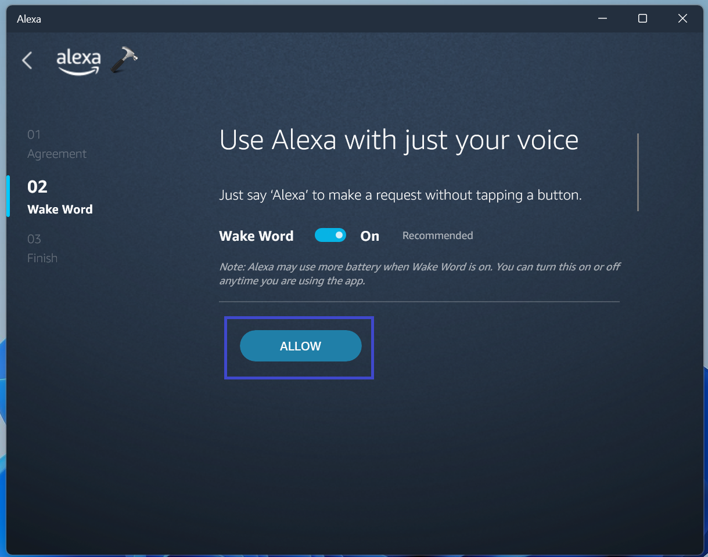This screenshot has width=708, height=557.
Task: Minimize the Alexa window
Action: click(x=602, y=19)
